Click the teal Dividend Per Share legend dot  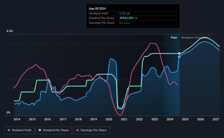[x=40, y=130]
